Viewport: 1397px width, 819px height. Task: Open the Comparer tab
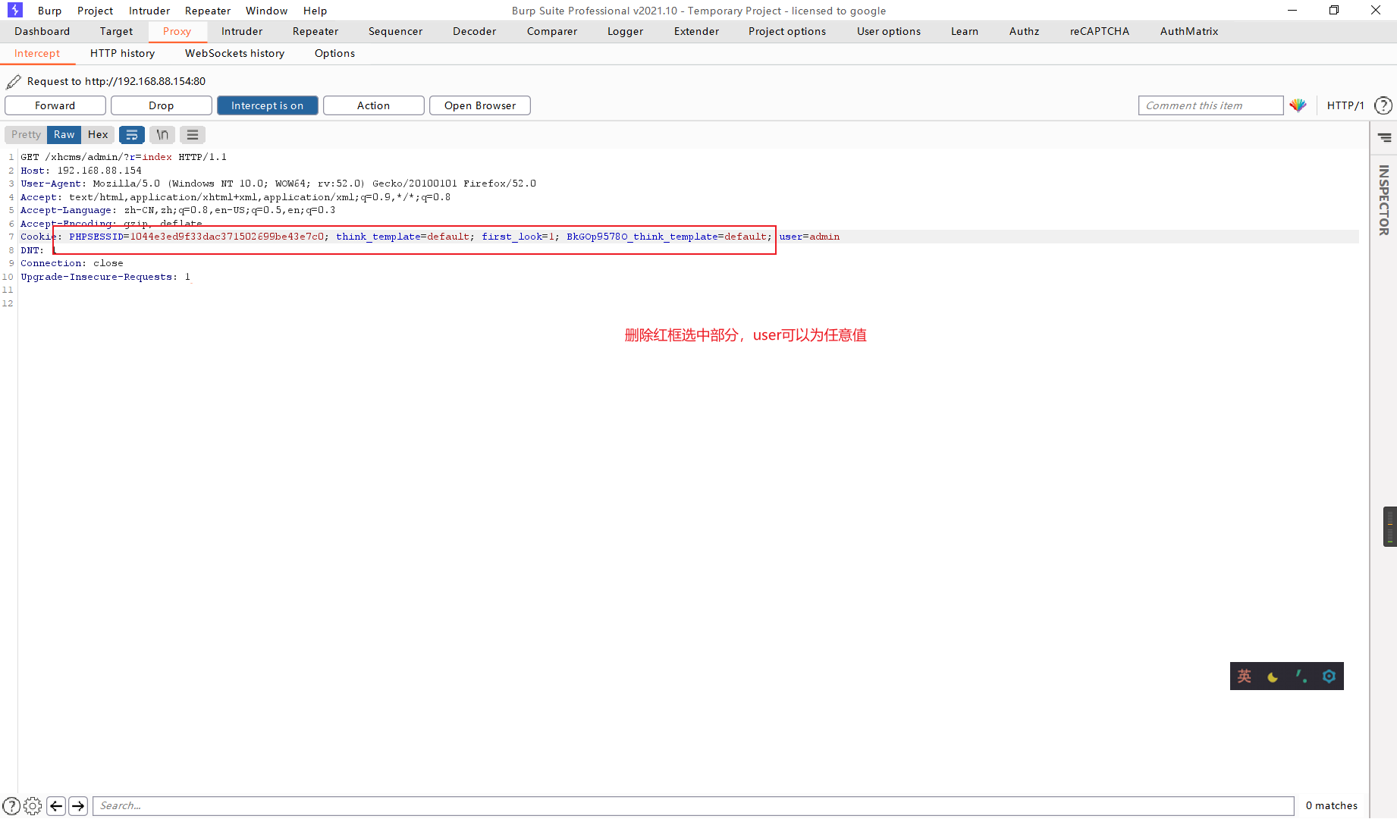pyautogui.click(x=552, y=31)
